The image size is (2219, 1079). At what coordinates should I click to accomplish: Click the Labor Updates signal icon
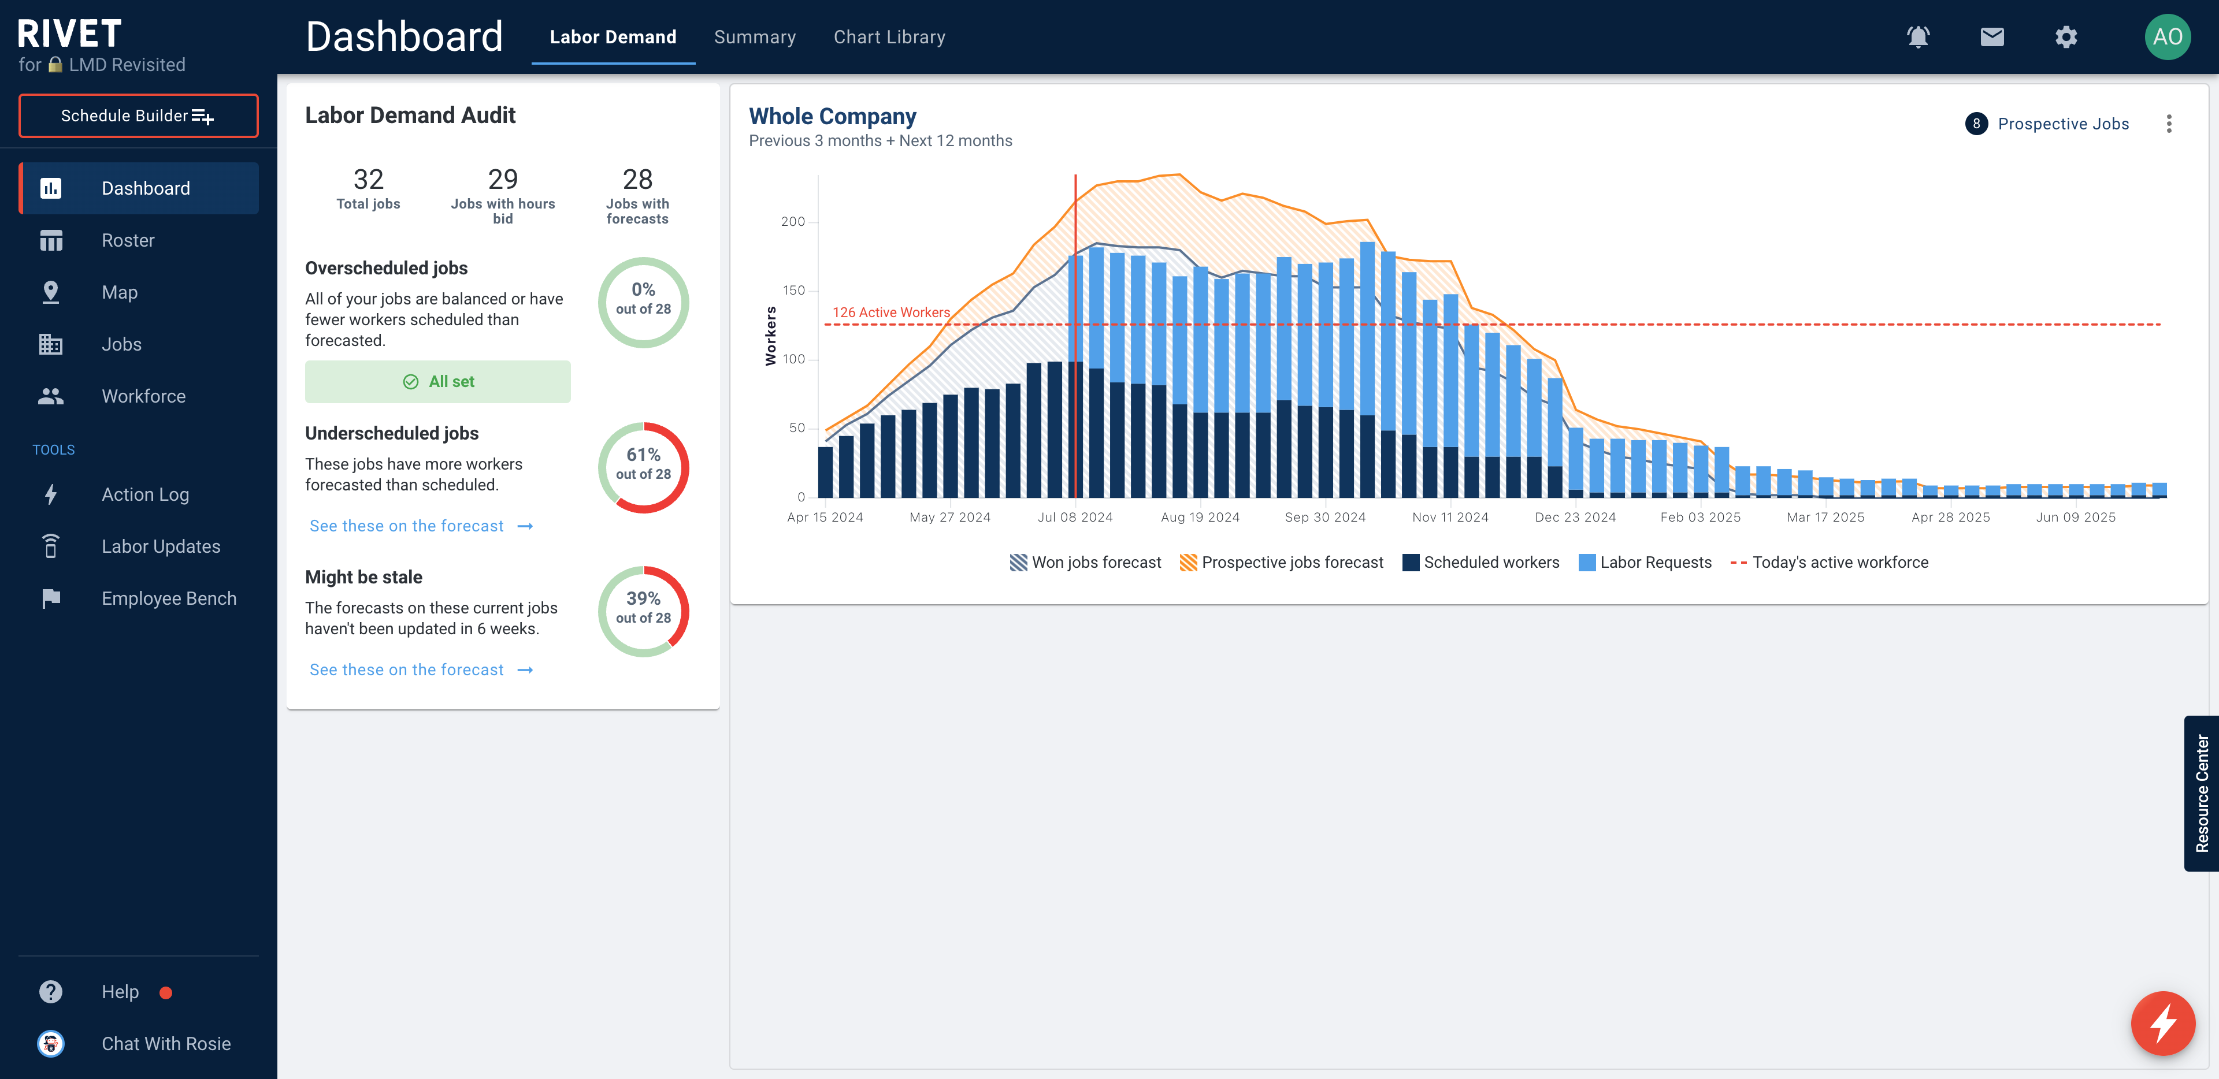[x=51, y=546]
